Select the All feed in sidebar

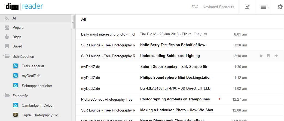point(14,18)
